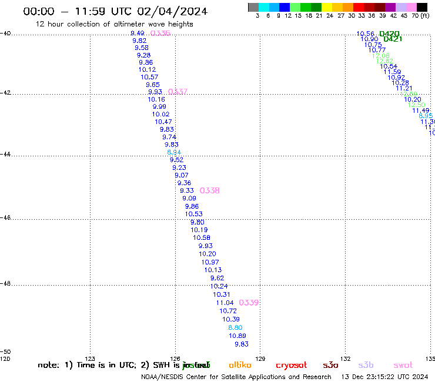Select the 10.97 wave height reading
435x382 pixels.
(x=210, y=262)
